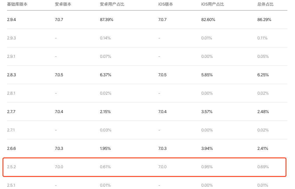Click the iOS版本 column header
The image size is (295, 189).
165,4
